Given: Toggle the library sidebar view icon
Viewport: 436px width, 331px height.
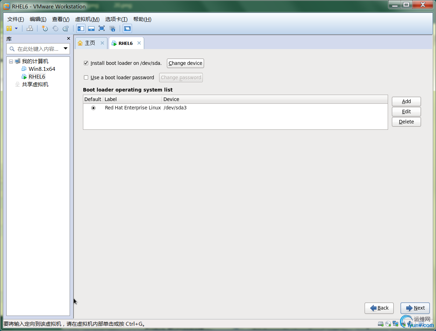Looking at the screenshot, I should tap(81, 28).
